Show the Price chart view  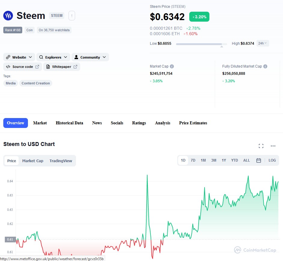point(11,161)
